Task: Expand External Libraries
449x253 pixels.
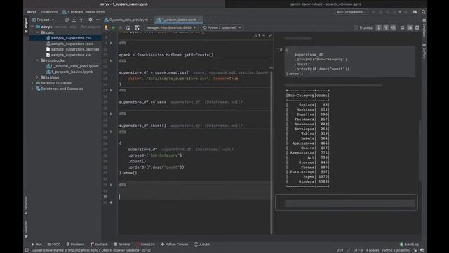Action: click(x=32, y=83)
